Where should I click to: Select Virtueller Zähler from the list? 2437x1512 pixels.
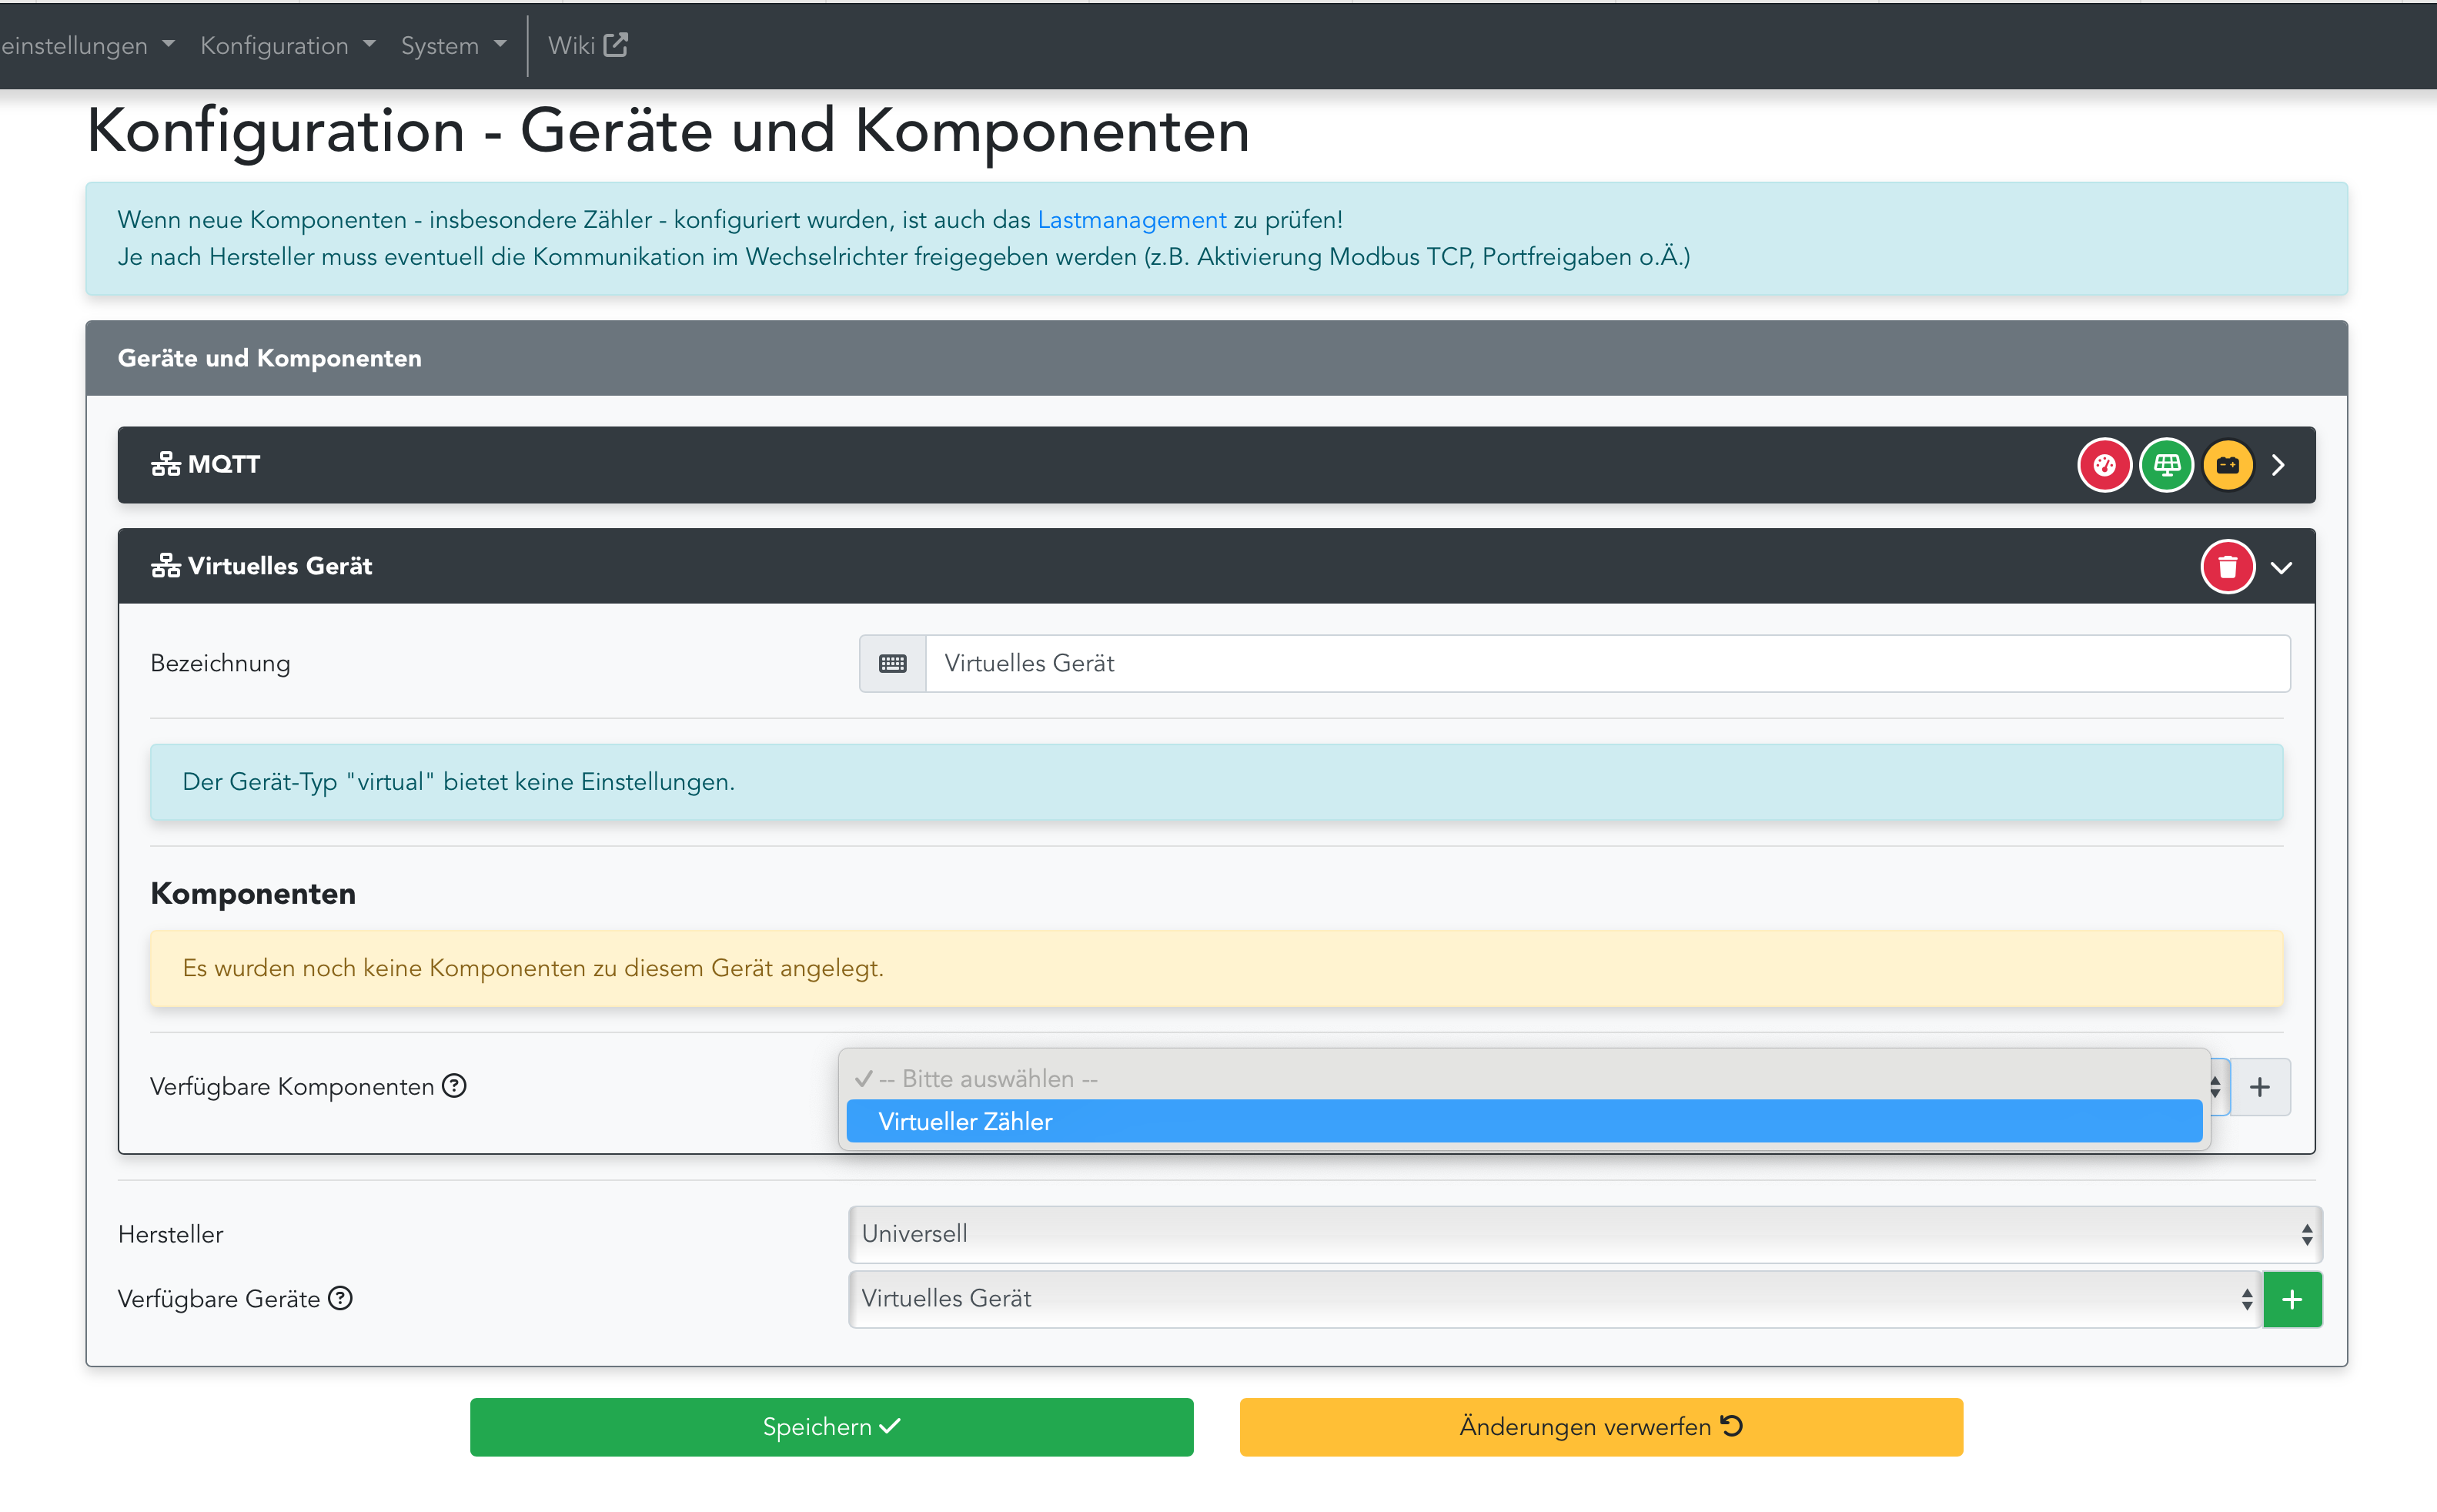[1523, 1121]
